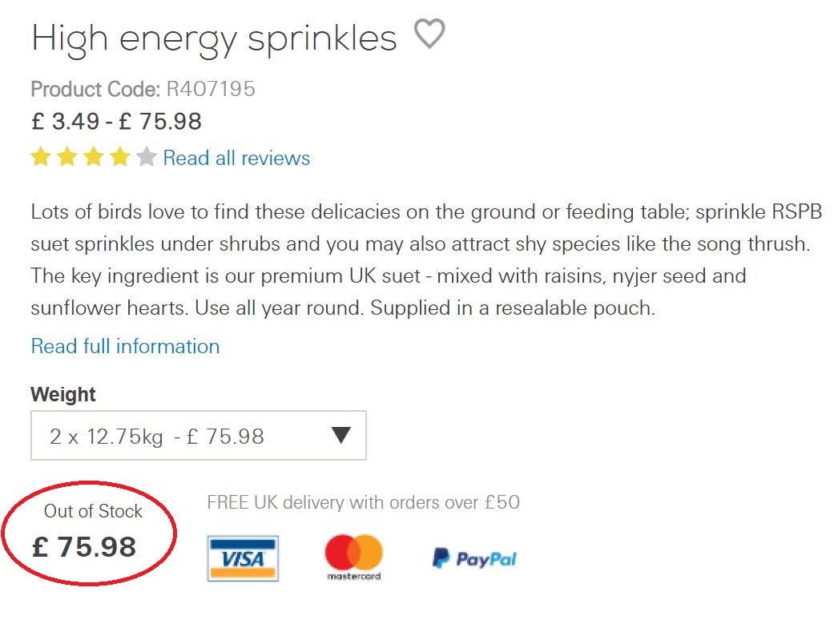Screen dimensions: 834x632
Task: Open the Read all reviews link
Action: pos(236,158)
